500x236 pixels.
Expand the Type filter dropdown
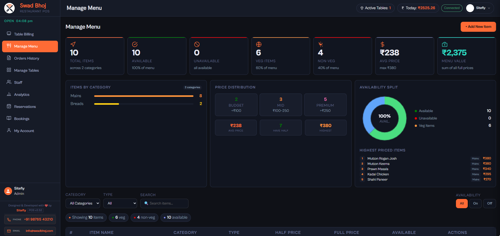click(x=120, y=203)
